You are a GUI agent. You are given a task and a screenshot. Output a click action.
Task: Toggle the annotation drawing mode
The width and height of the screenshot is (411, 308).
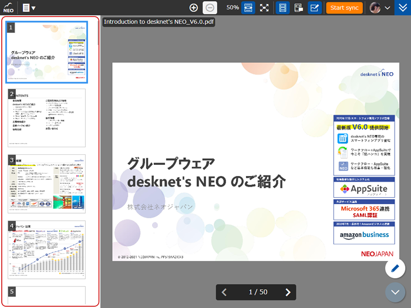(x=315, y=8)
